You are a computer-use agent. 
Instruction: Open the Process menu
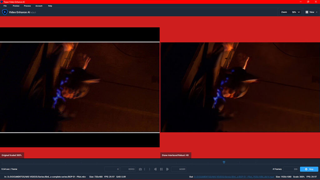pyautogui.click(x=27, y=6)
